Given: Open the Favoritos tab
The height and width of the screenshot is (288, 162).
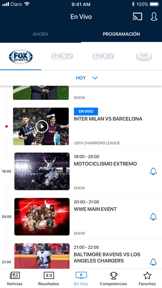Looking at the screenshot, I should coord(147,279).
